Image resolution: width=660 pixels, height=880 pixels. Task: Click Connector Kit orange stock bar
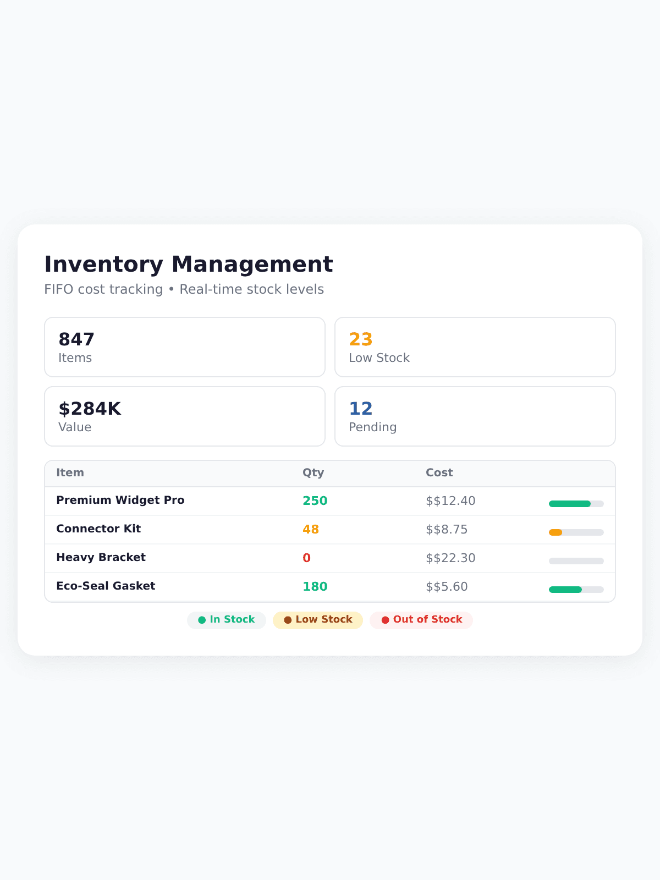pyautogui.click(x=555, y=532)
